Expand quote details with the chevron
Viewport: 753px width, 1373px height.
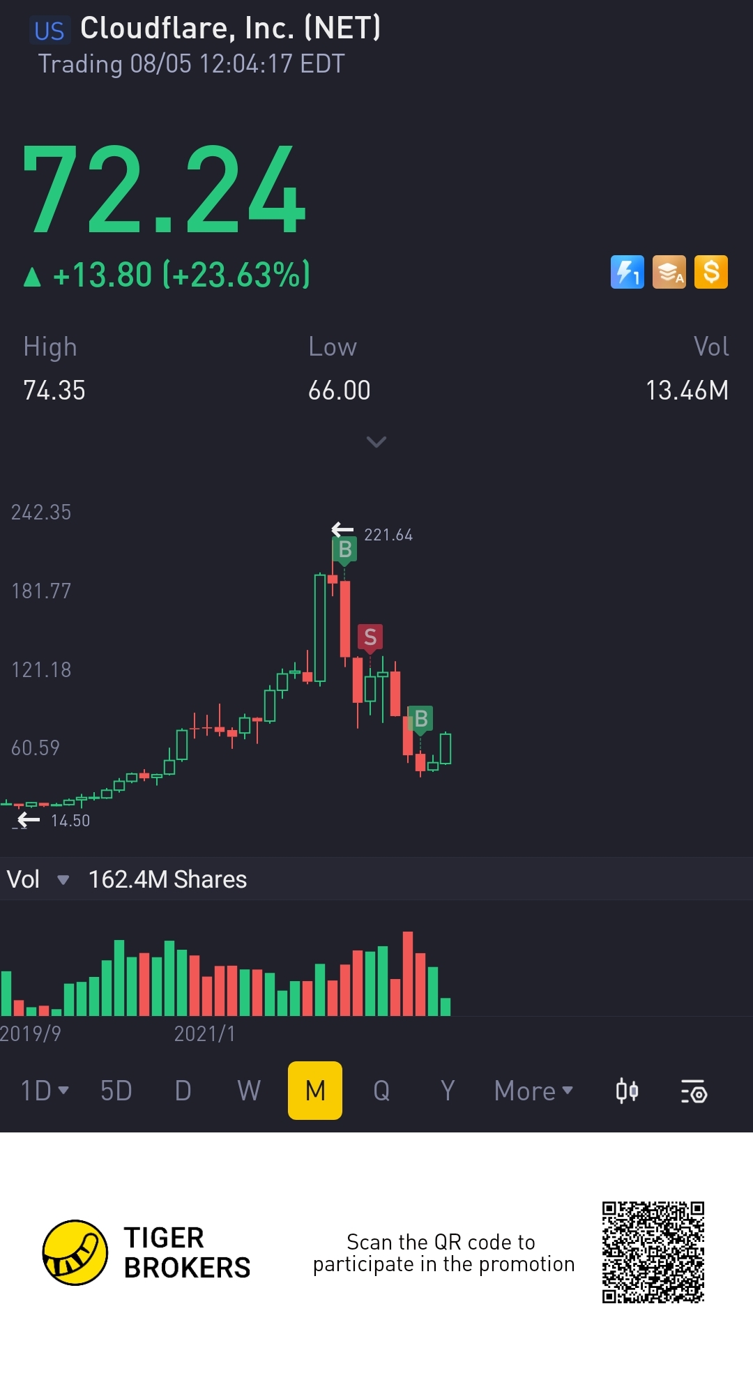point(376,442)
